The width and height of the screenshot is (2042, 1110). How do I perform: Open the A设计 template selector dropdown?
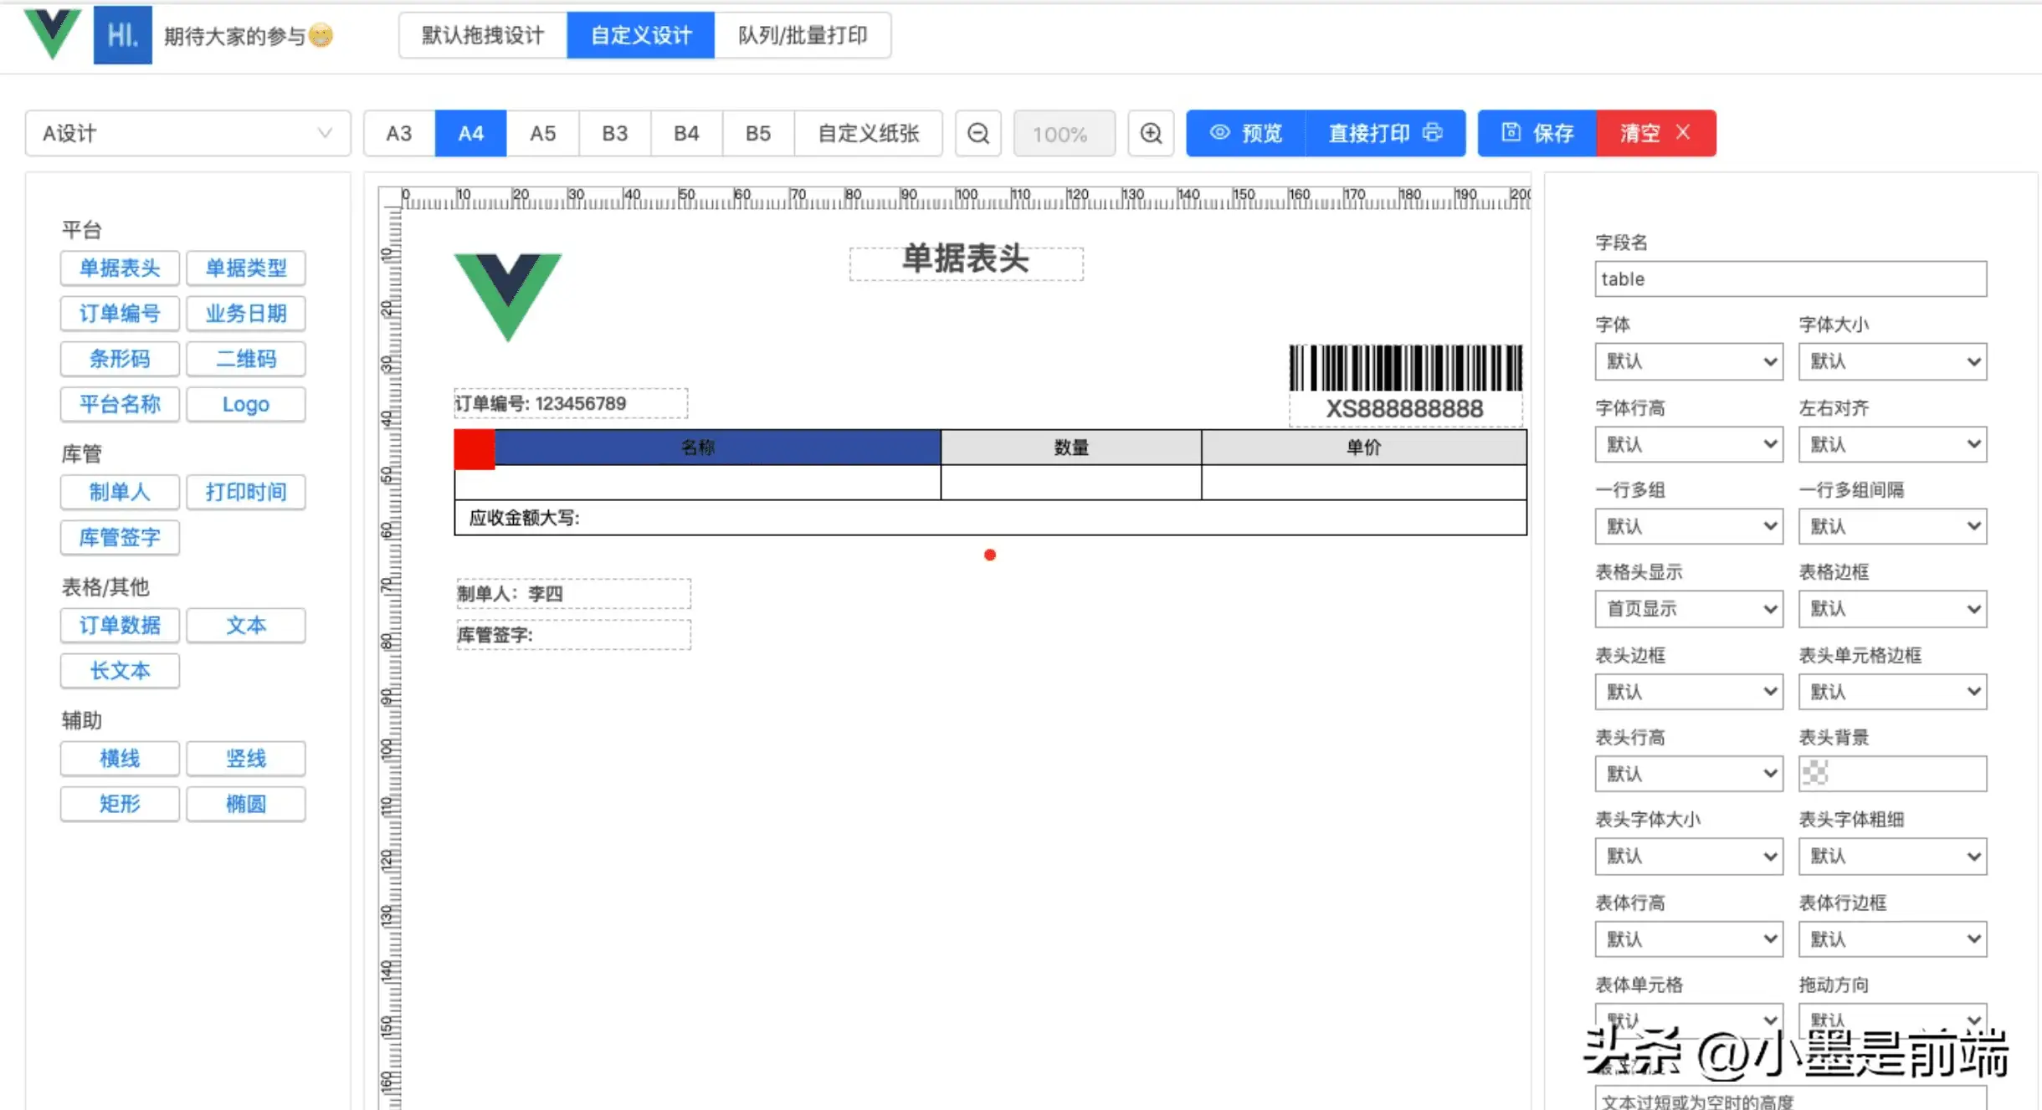point(187,132)
